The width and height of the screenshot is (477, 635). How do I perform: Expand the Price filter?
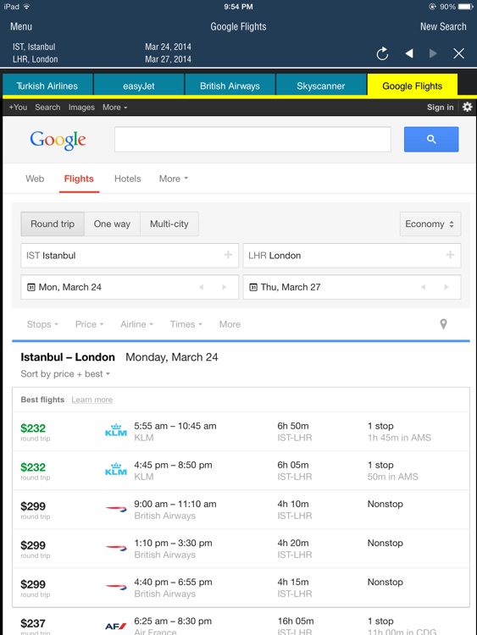[x=90, y=324]
